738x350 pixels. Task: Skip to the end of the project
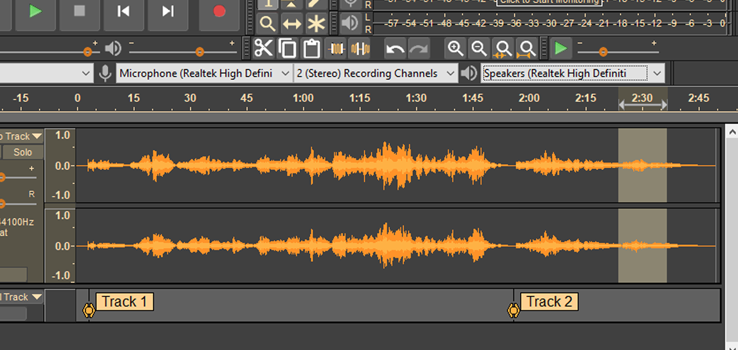[x=168, y=11]
